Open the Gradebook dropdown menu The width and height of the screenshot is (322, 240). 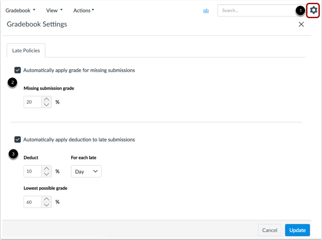[20, 11]
